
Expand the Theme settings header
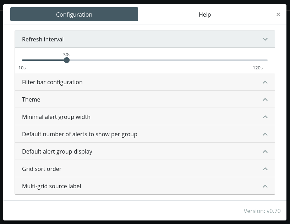coord(145,99)
